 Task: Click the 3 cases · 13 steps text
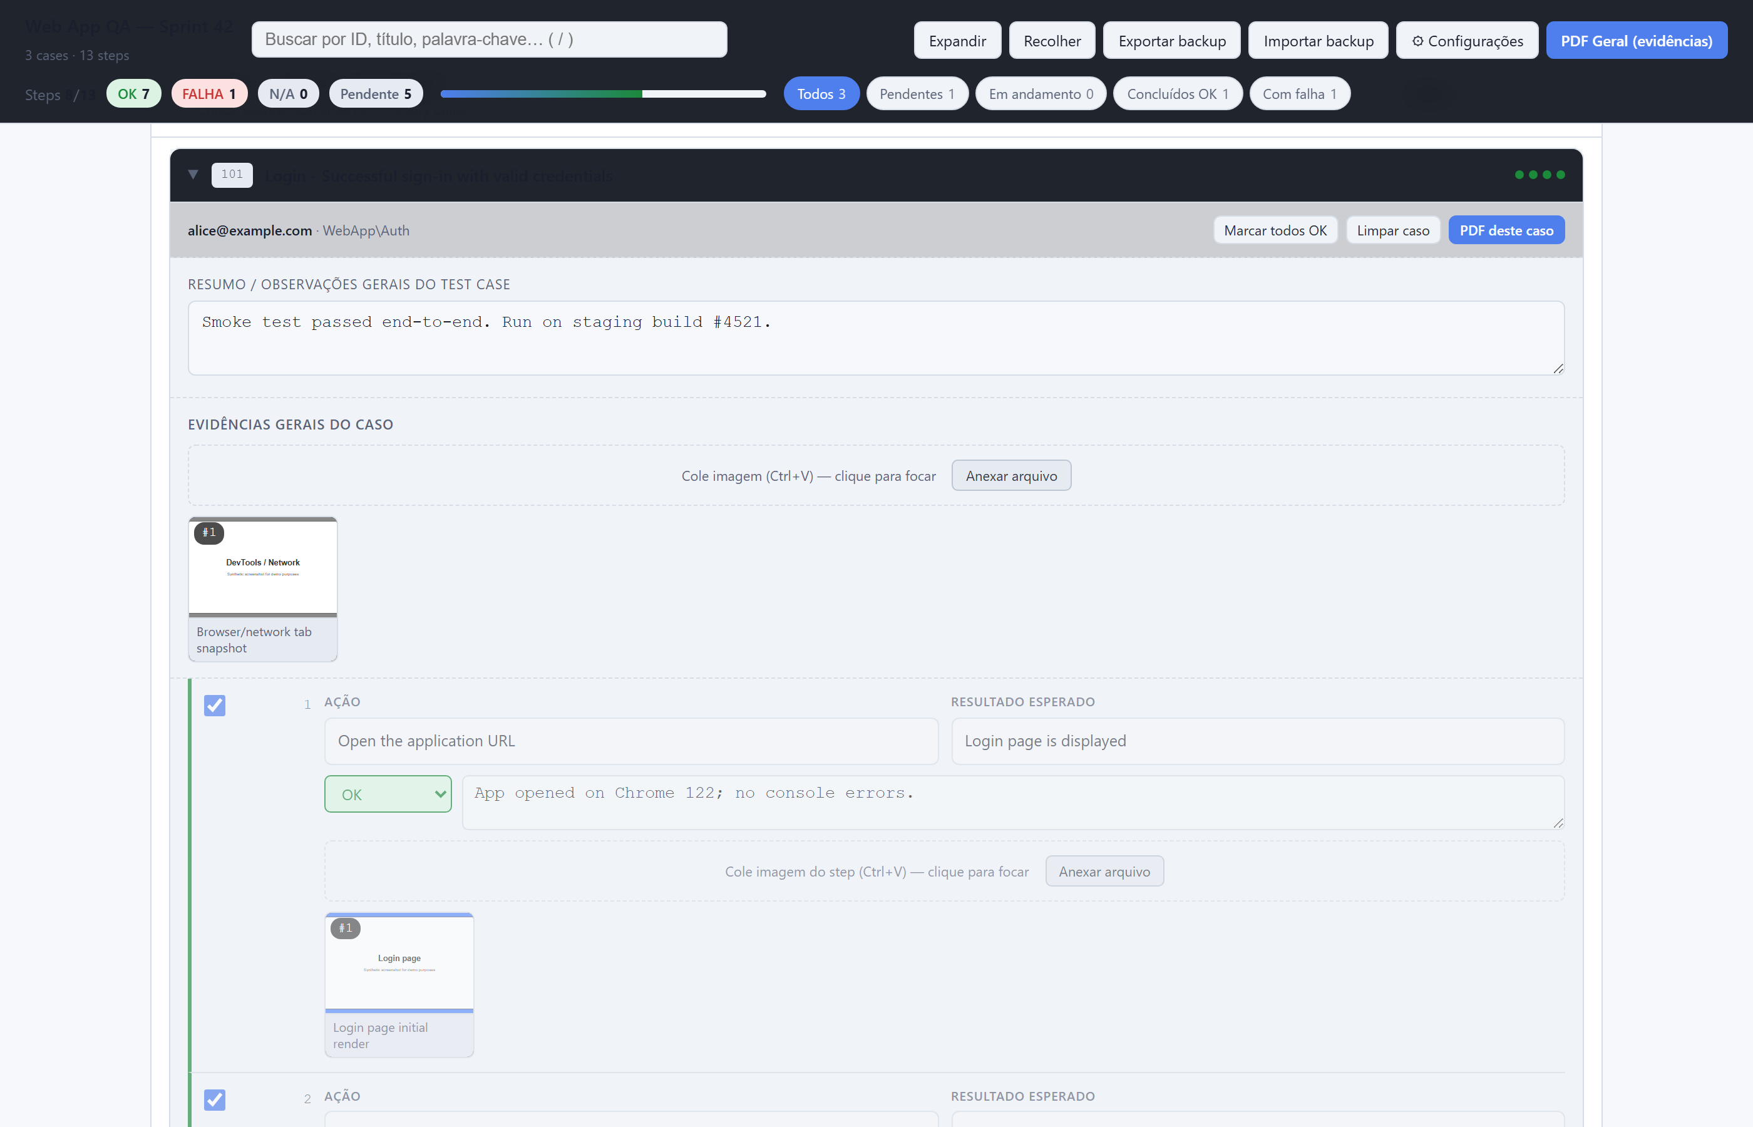77,56
